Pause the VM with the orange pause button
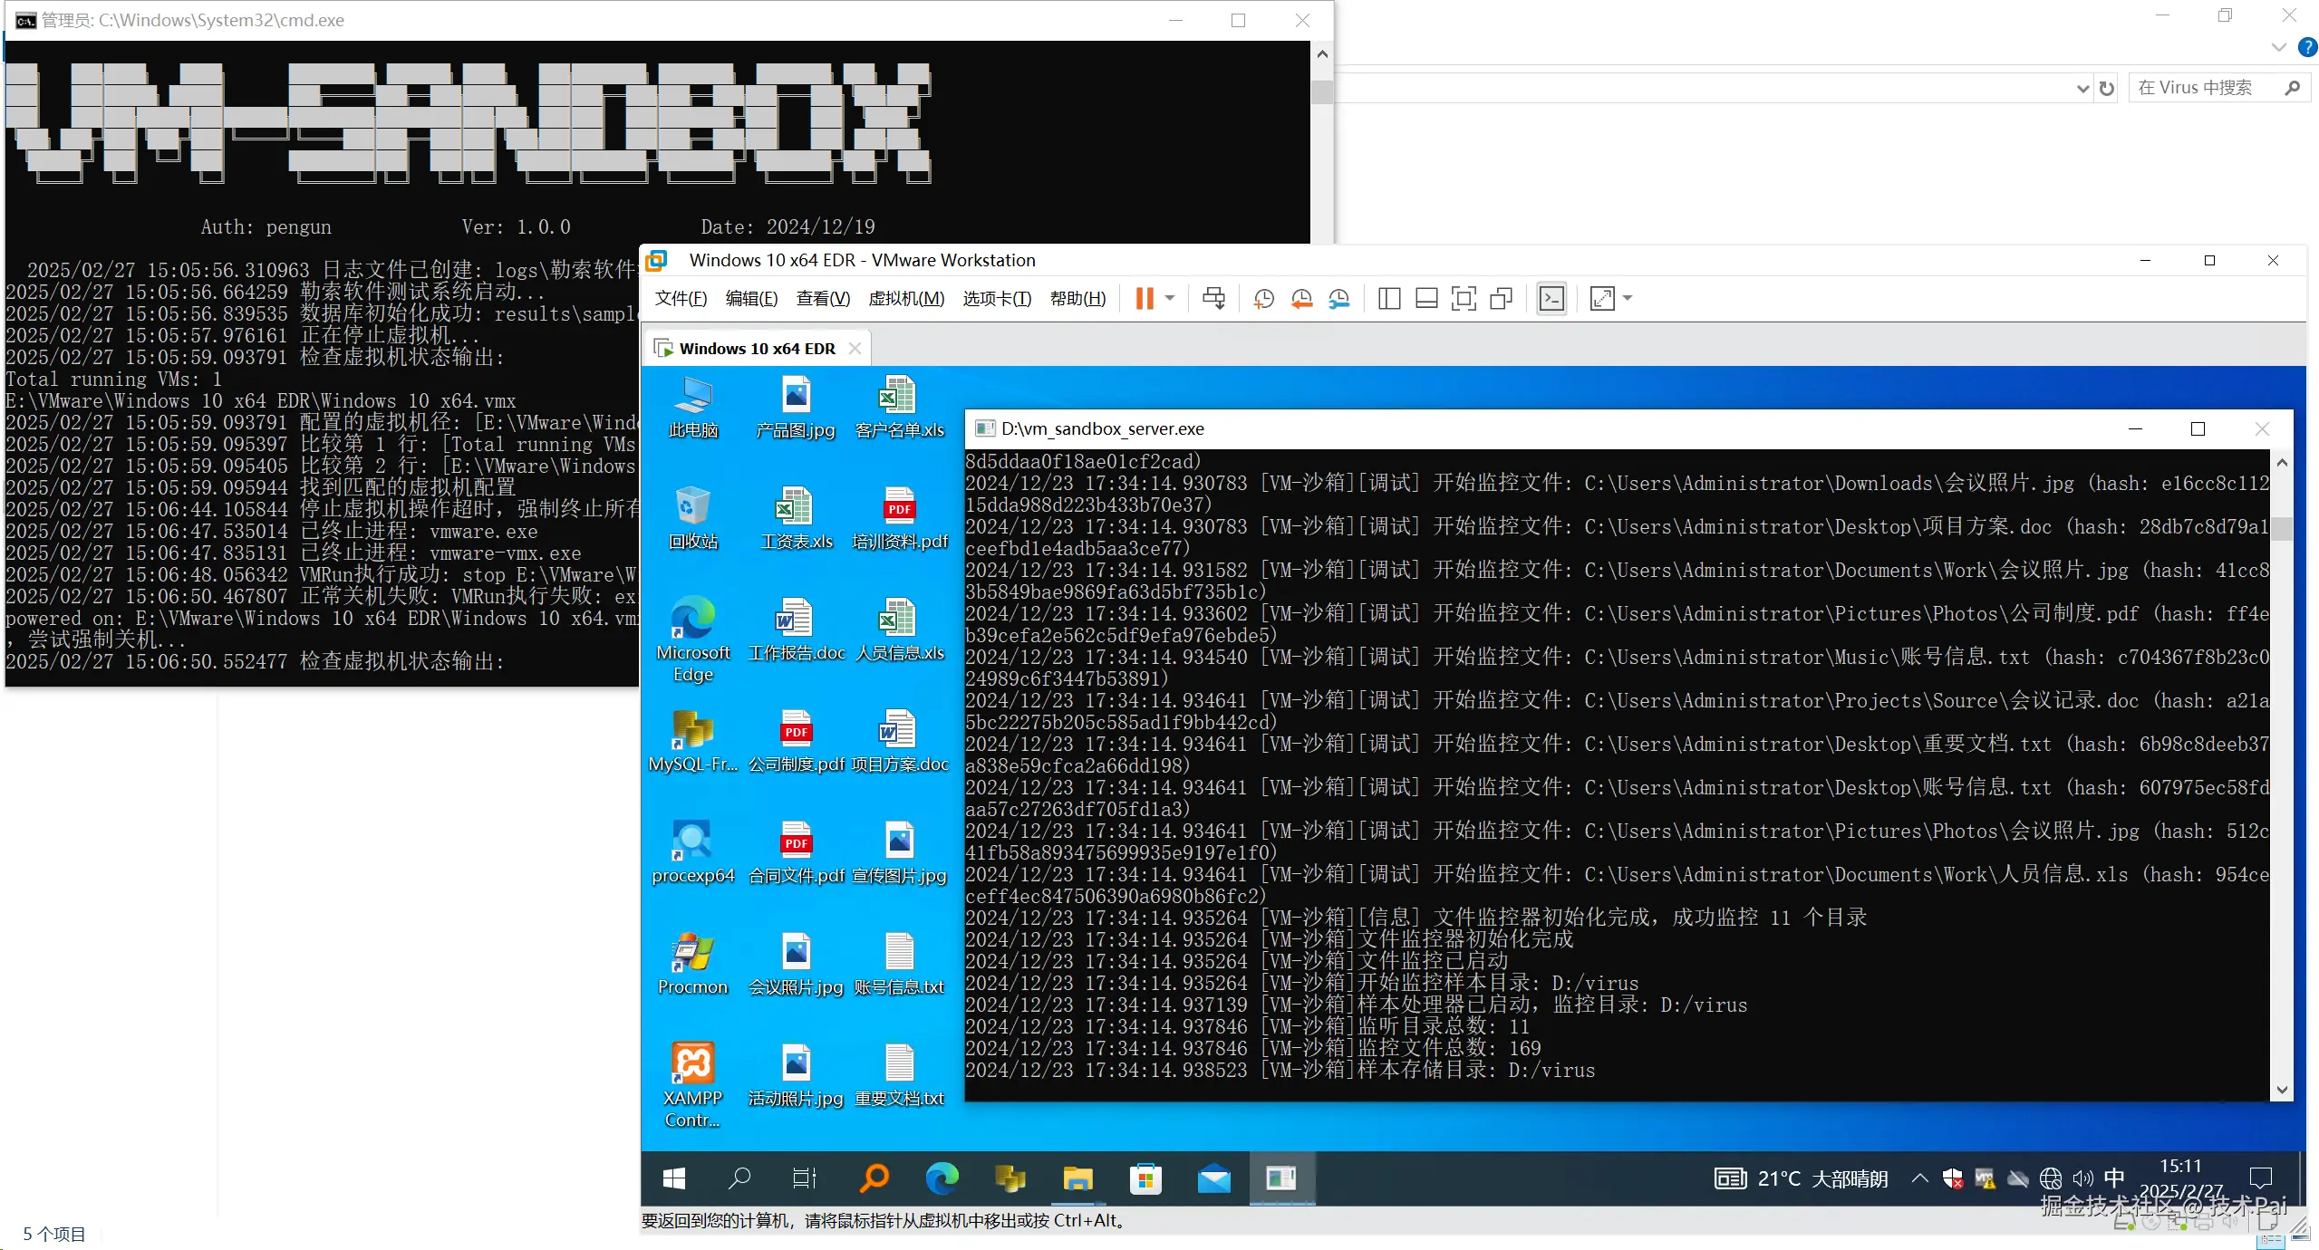This screenshot has height=1250, width=2319. click(x=1144, y=299)
